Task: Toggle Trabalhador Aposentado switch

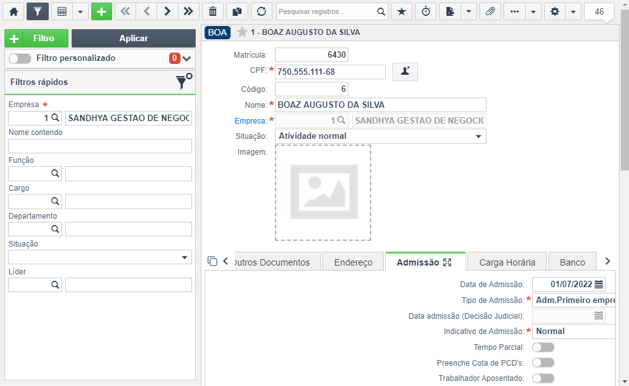Action: (543, 378)
